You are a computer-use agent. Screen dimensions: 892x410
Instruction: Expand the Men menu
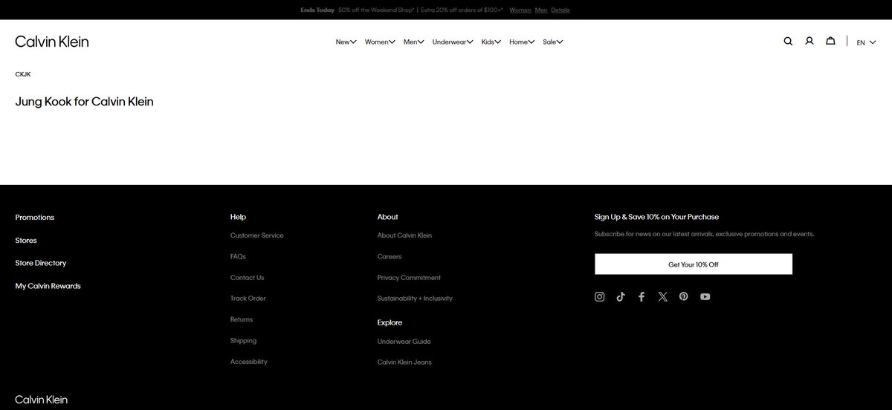414,42
